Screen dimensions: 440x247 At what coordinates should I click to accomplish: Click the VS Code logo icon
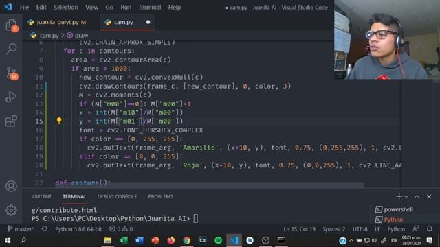point(8,7)
